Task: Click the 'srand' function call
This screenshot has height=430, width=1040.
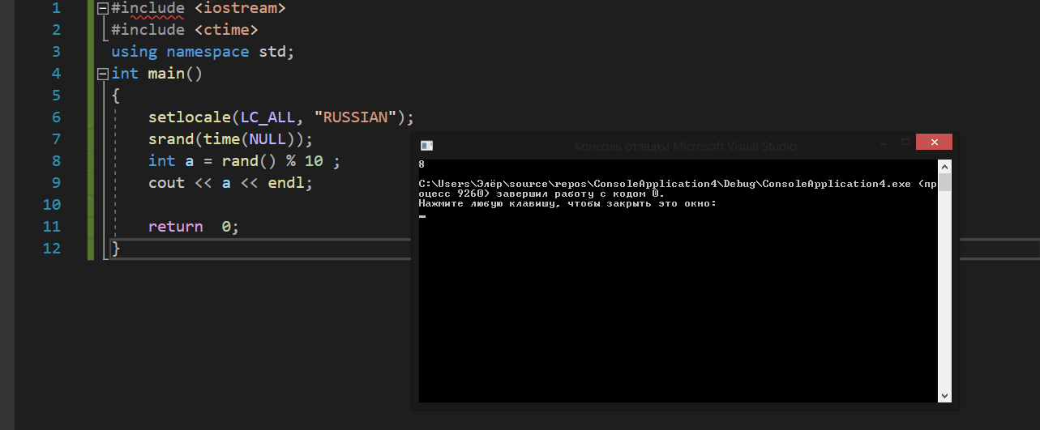Action: tap(171, 139)
